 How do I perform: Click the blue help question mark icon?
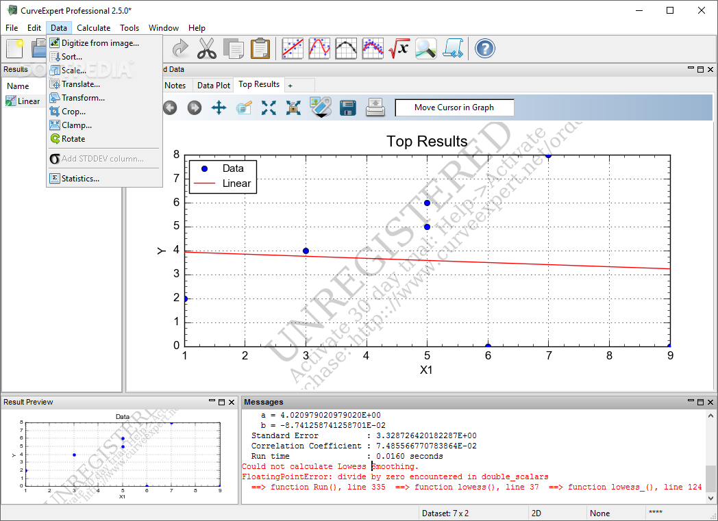(485, 49)
